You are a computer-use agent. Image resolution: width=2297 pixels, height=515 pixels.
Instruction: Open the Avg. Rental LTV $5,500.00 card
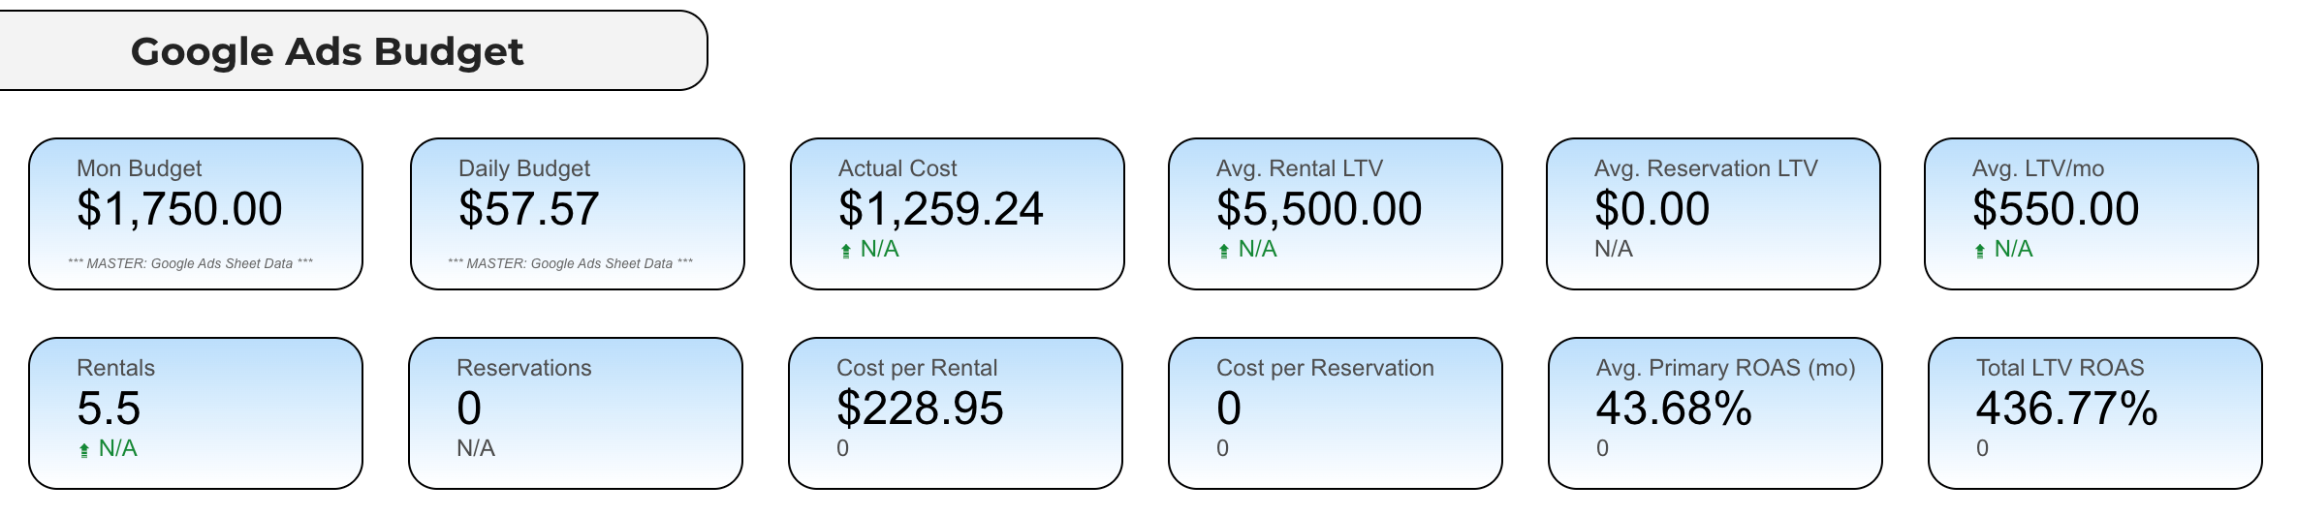click(1335, 214)
